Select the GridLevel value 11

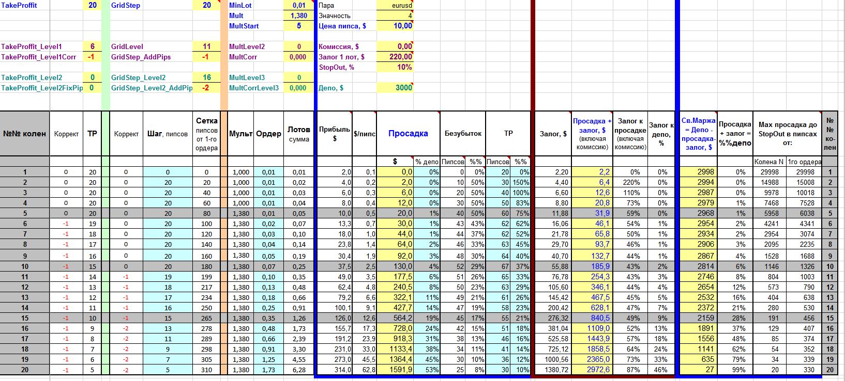pos(206,46)
